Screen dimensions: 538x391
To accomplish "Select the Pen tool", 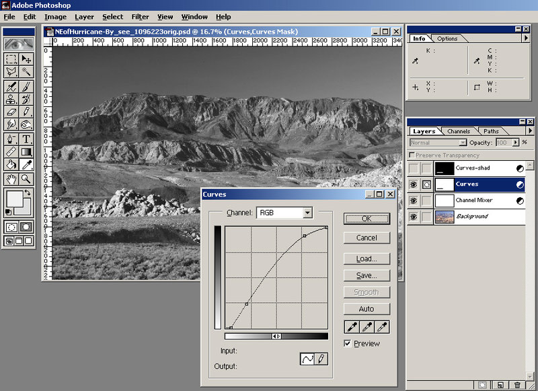I will pyautogui.click(x=11, y=139).
